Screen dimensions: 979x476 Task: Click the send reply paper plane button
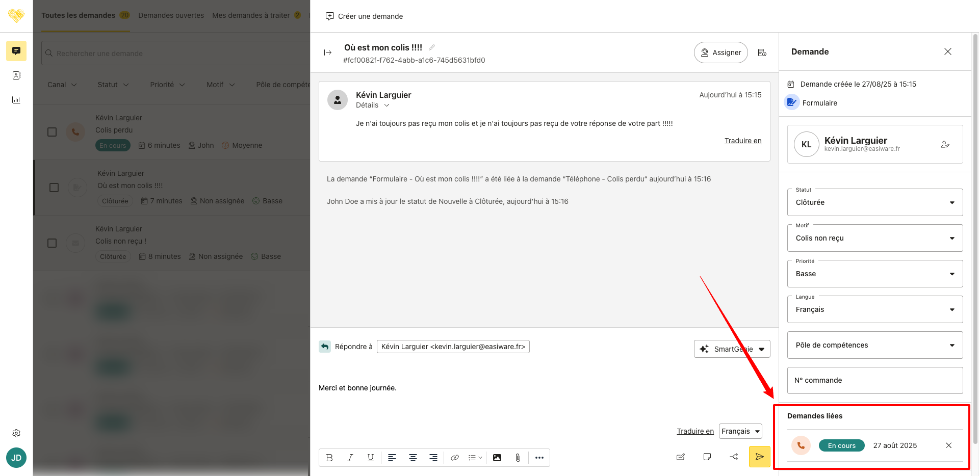pos(759,457)
